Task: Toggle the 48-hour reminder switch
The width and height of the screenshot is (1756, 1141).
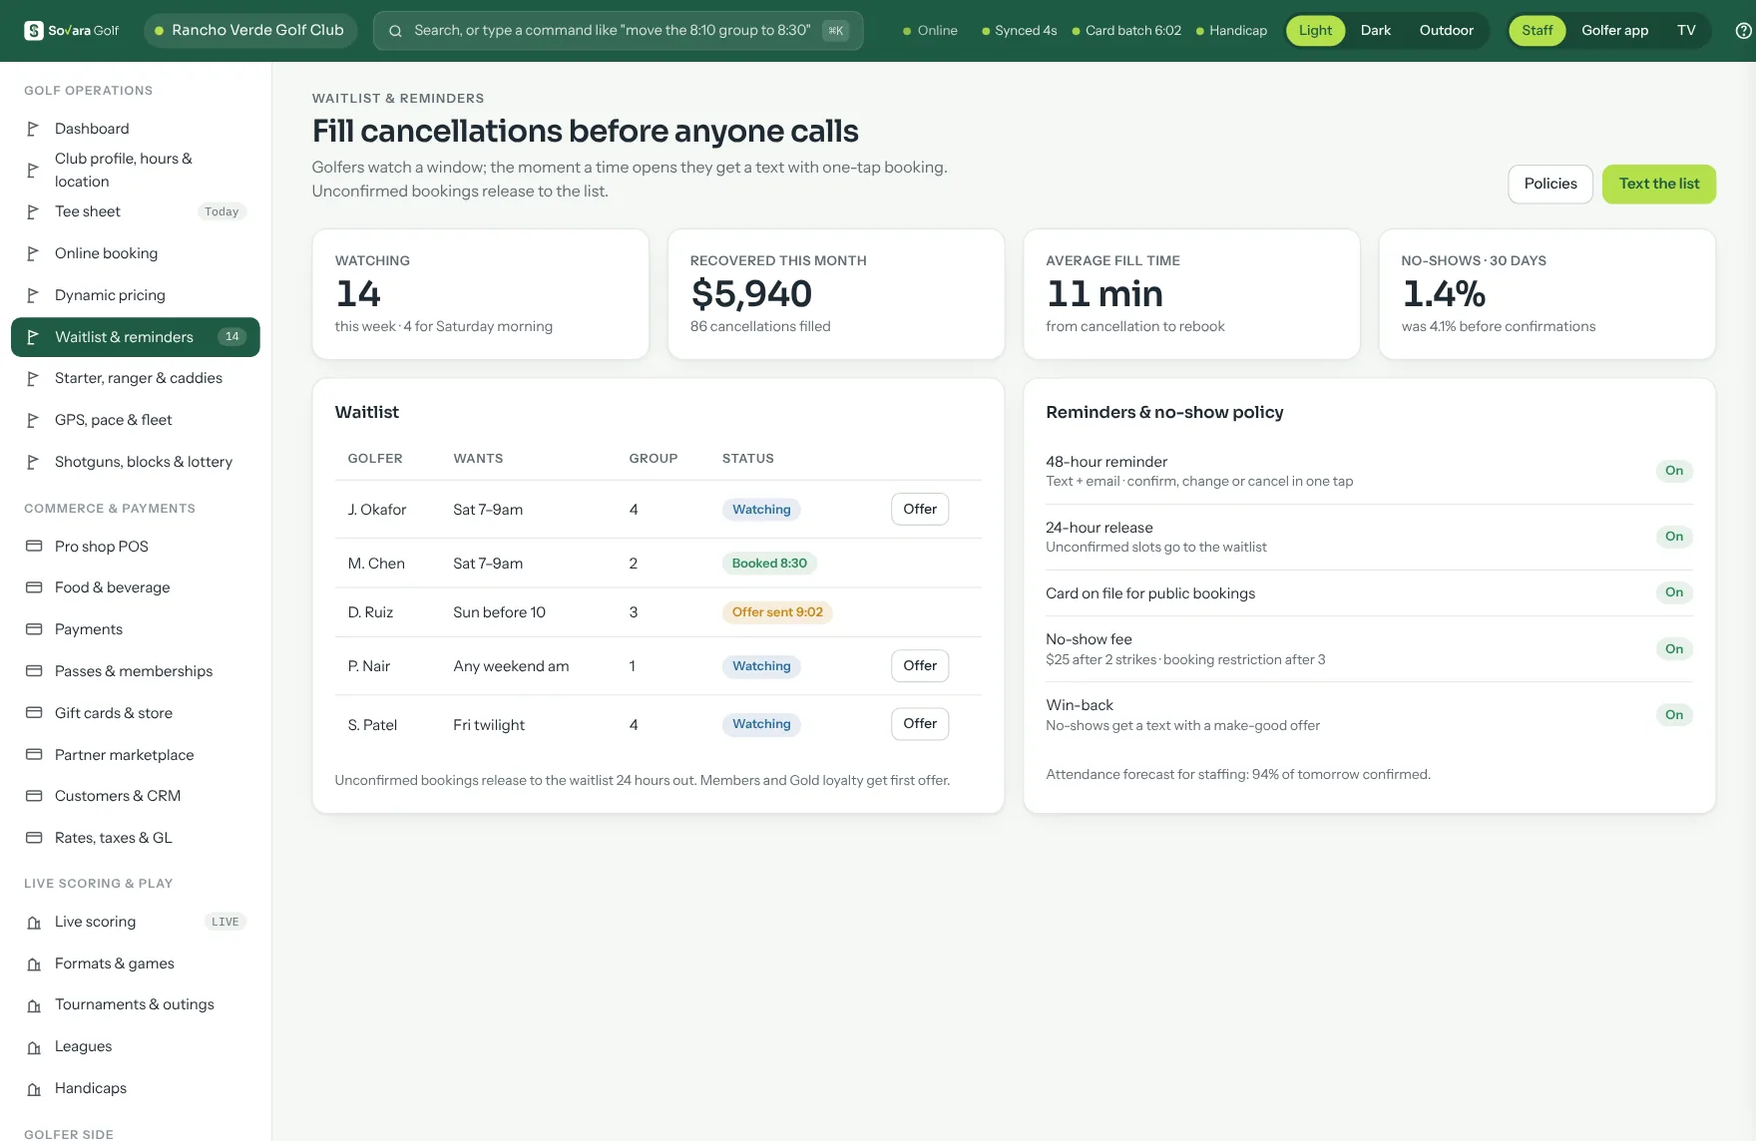Action: pos(1673,471)
